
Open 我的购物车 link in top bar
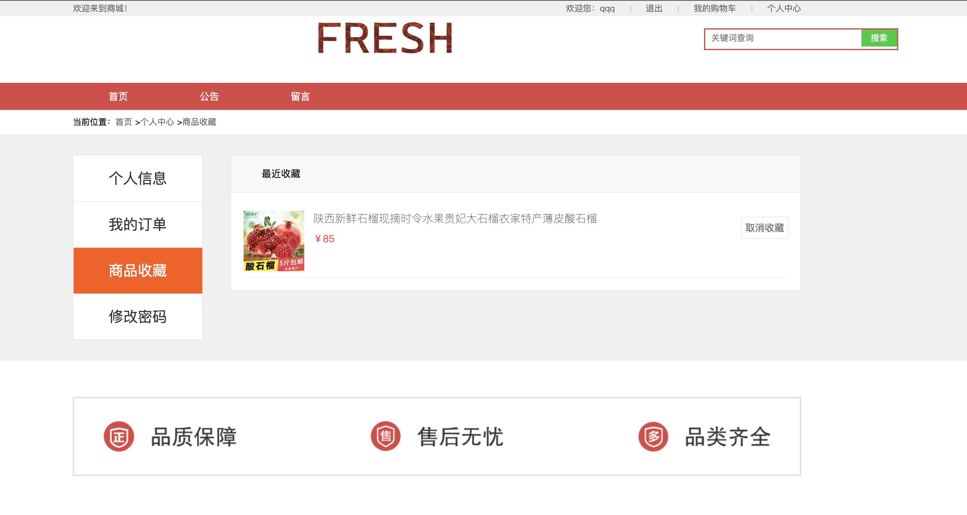715,8
